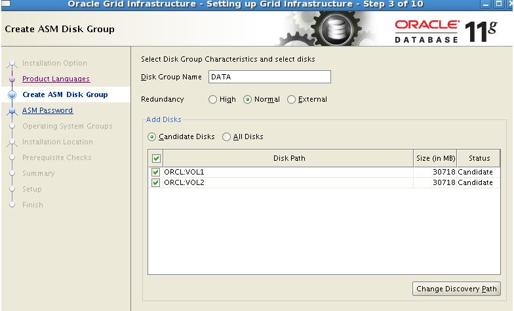Click the database gear icon in banner
Image resolution: width=514 pixels, height=311 pixels.
pos(335,29)
